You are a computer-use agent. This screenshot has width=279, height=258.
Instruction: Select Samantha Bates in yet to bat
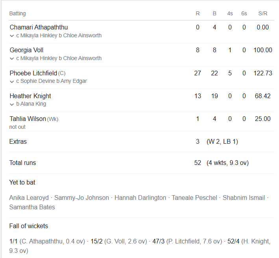[32, 207]
